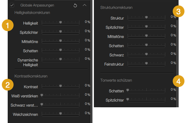Collapse the Globale Anpassungen panel

pos(84,5)
